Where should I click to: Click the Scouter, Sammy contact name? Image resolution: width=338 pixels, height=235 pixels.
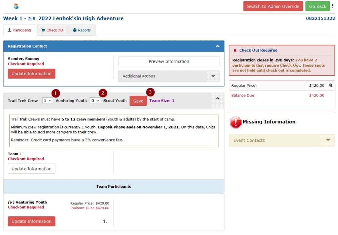(x=24, y=59)
